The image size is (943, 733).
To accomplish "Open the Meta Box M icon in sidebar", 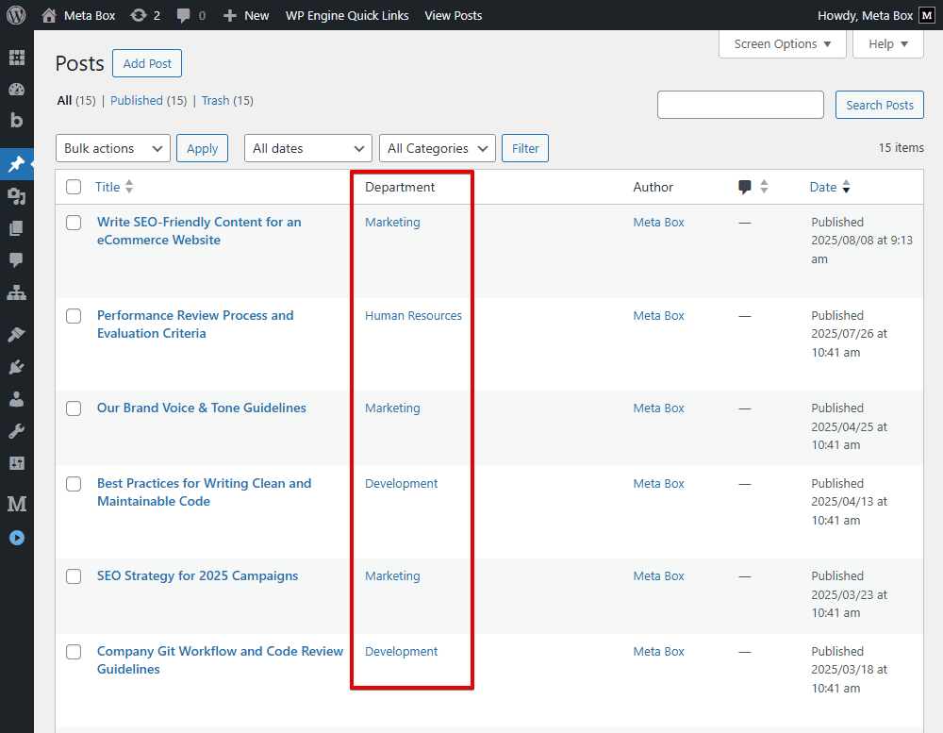I will (x=17, y=504).
